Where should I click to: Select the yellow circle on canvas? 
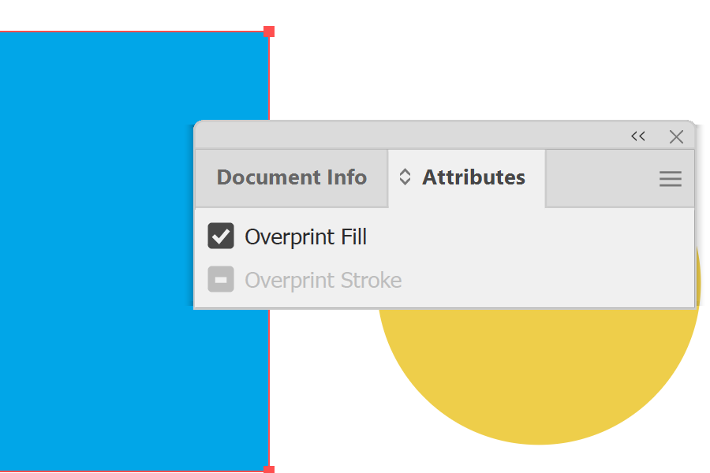(x=539, y=376)
